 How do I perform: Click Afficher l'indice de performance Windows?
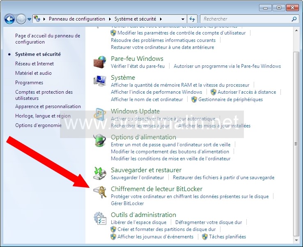(x=156, y=92)
